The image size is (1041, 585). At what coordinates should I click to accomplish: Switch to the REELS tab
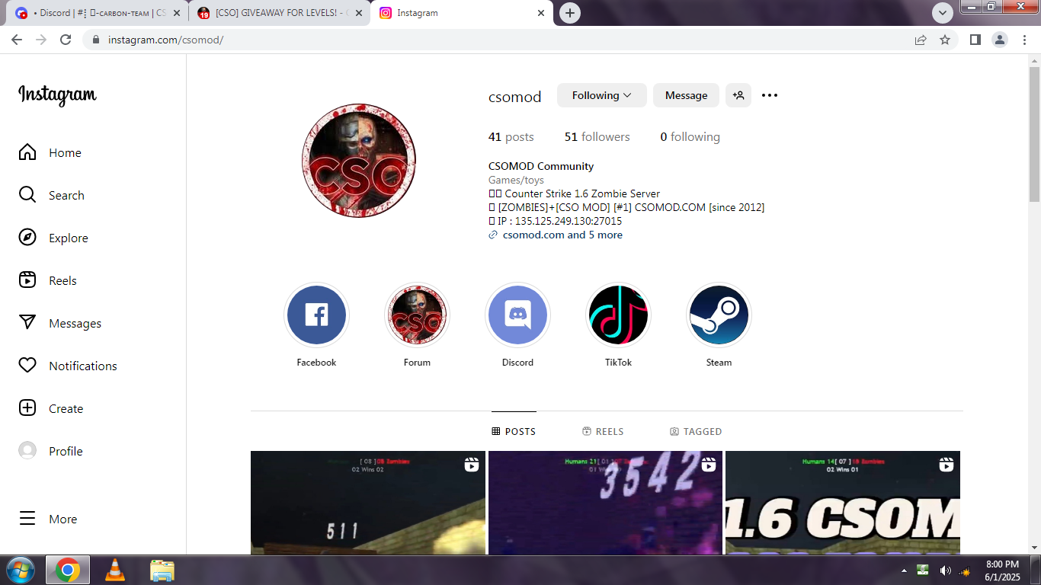pyautogui.click(x=602, y=431)
